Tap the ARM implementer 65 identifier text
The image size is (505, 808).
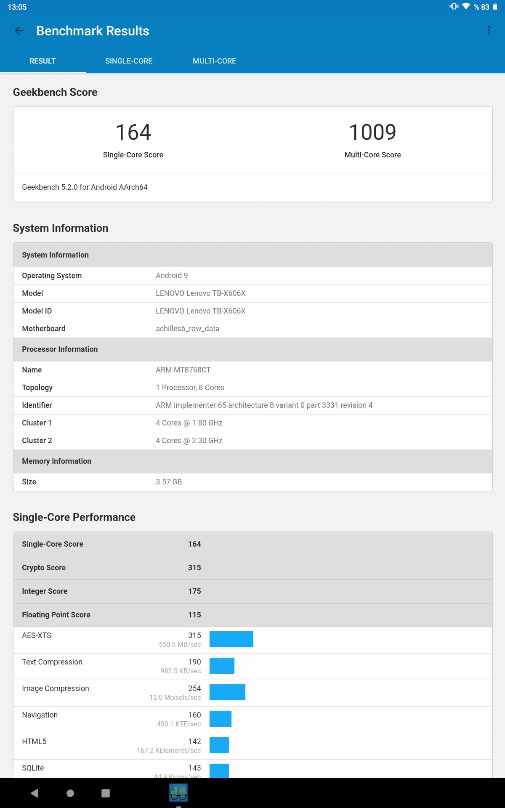pyautogui.click(x=264, y=405)
